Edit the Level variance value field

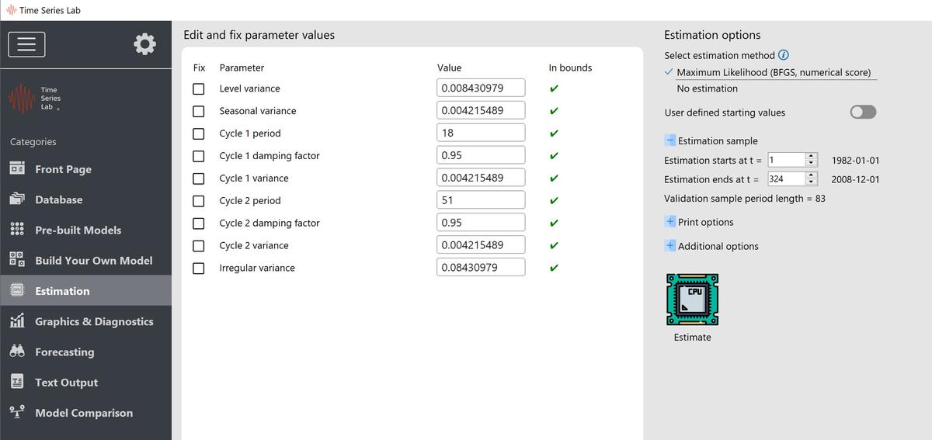481,88
